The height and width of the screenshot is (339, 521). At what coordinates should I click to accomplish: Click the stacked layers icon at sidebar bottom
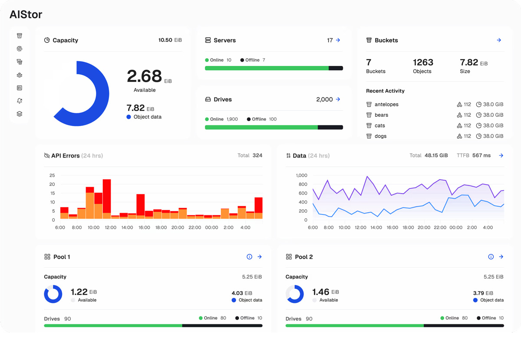20,114
